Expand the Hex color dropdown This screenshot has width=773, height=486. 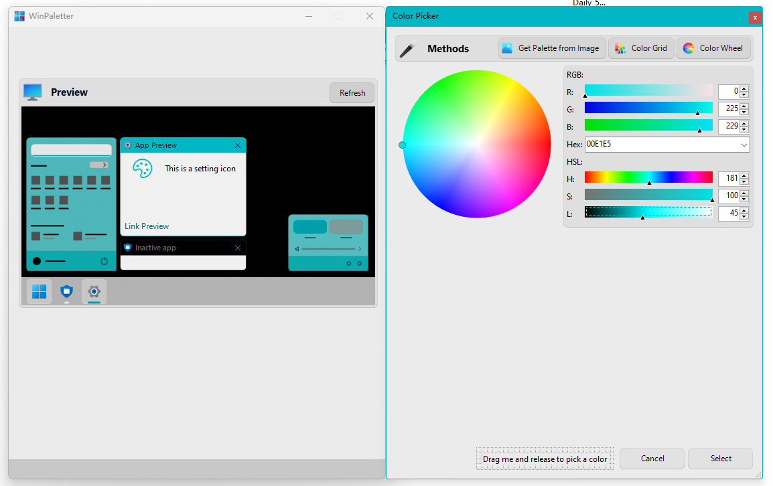(744, 145)
